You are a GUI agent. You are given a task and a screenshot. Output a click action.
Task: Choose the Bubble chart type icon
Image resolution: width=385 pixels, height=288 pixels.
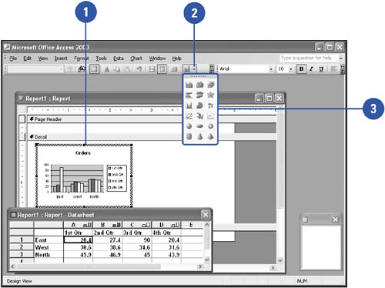point(210,105)
